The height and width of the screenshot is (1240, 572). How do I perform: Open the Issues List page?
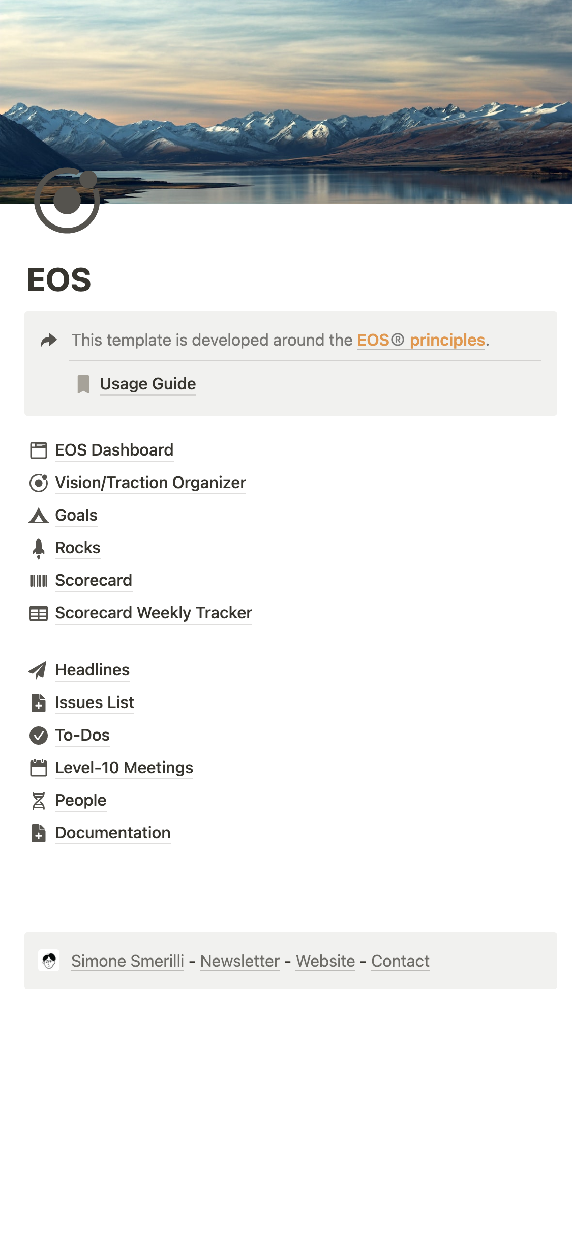coord(95,702)
